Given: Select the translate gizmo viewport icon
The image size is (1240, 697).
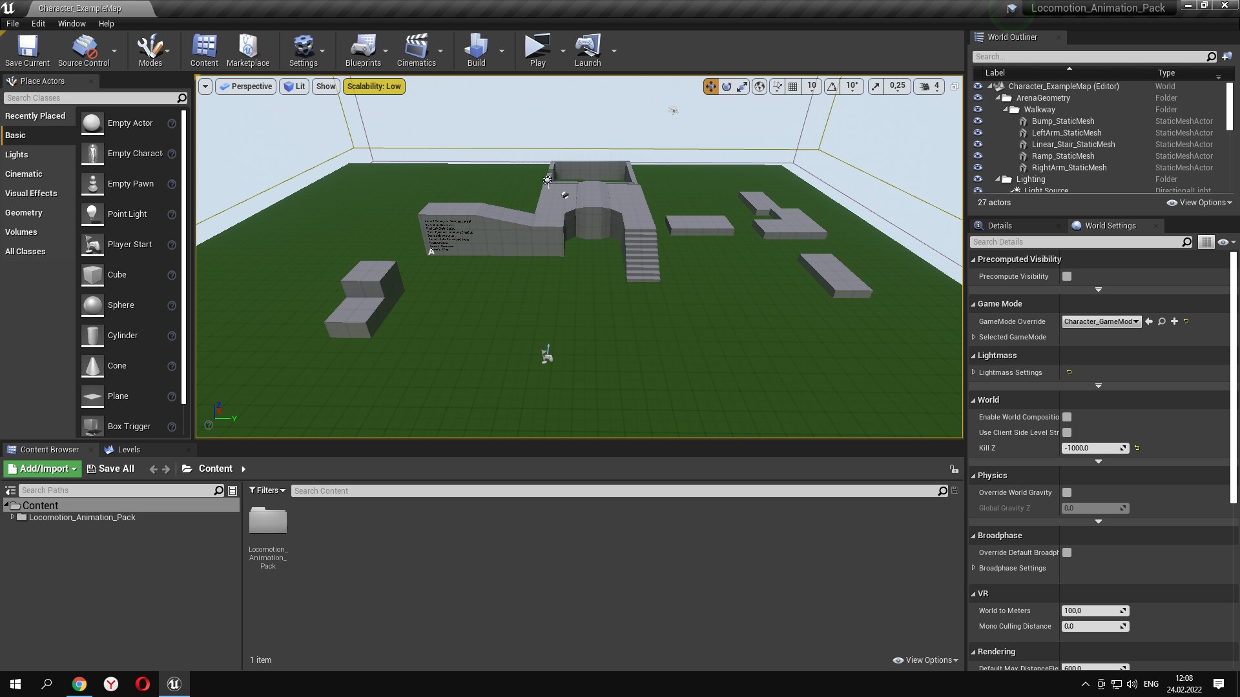Looking at the screenshot, I should click(x=710, y=86).
